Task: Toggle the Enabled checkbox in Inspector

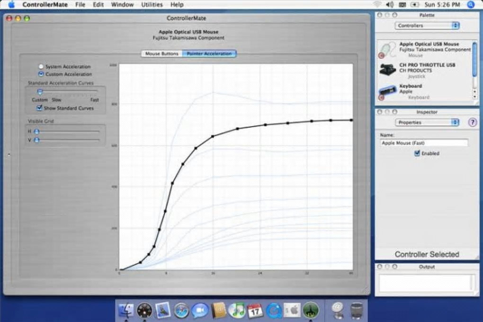Action: (x=417, y=153)
